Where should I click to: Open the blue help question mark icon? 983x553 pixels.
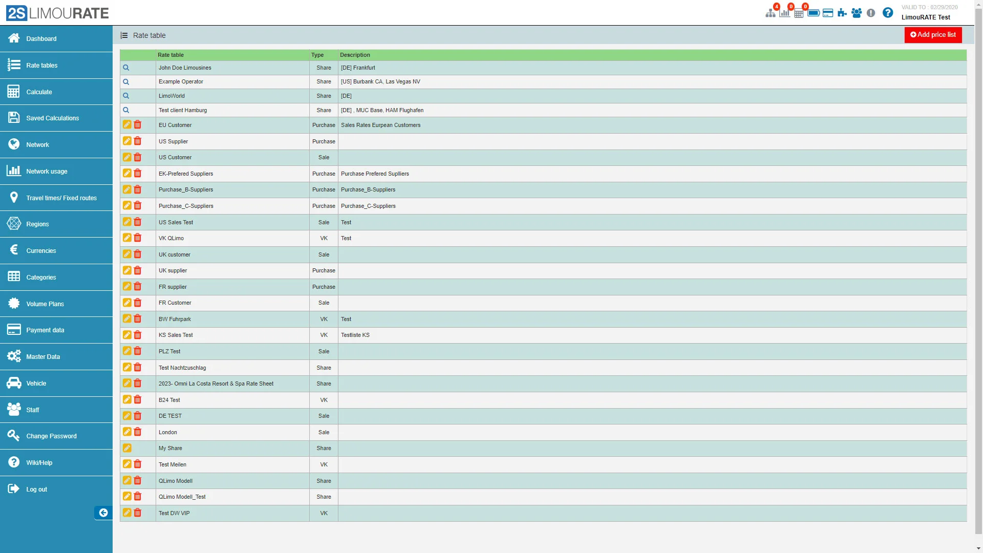pos(888,13)
